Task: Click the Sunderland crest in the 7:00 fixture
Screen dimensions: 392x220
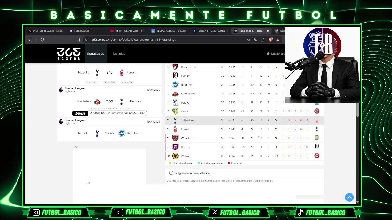Action: click(97, 101)
